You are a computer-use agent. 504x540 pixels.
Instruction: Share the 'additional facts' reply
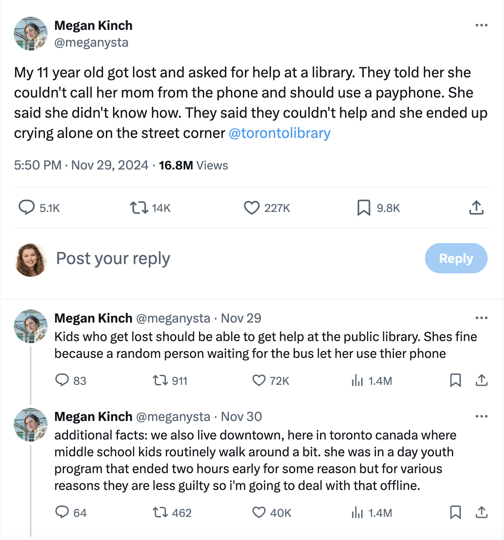(x=481, y=513)
